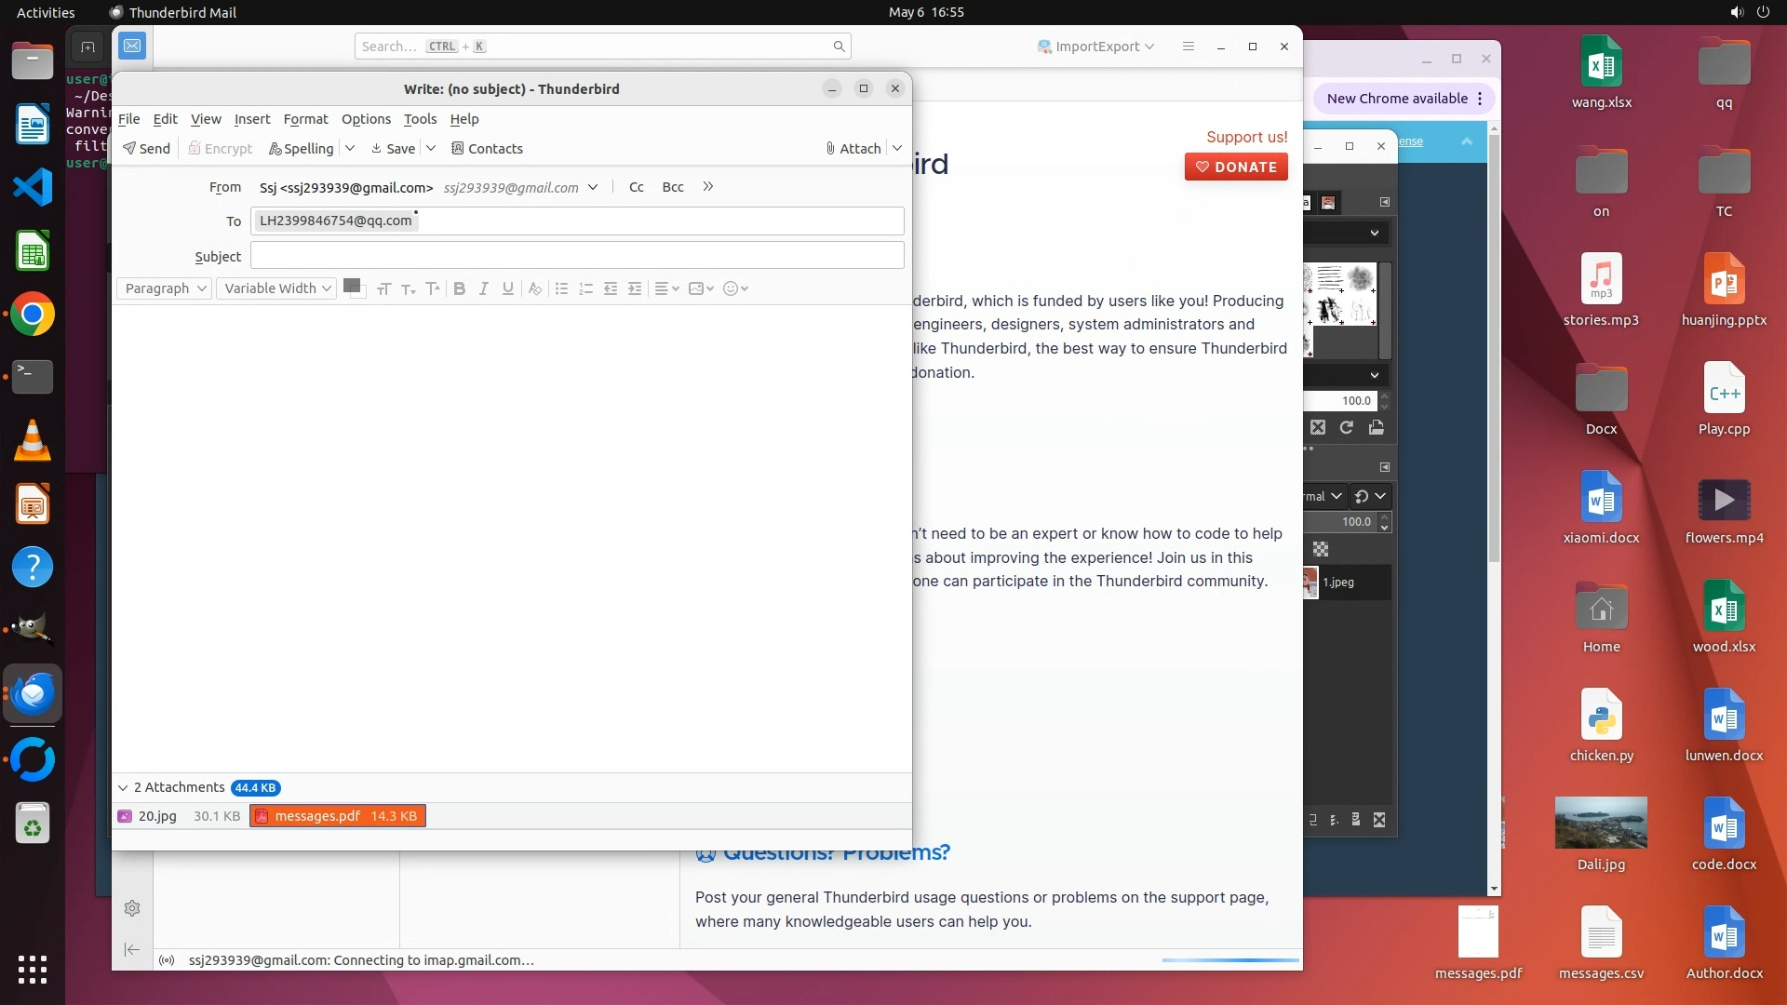Remove text styling with eraser icon
This screenshot has height=1005, width=1787.
tap(534, 288)
